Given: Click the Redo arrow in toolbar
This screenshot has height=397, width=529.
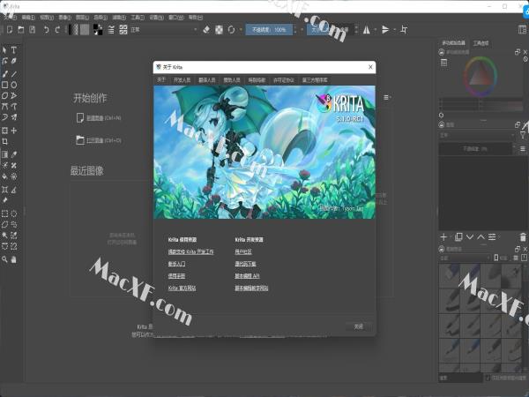Looking at the screenshot, I should [57, 30].
